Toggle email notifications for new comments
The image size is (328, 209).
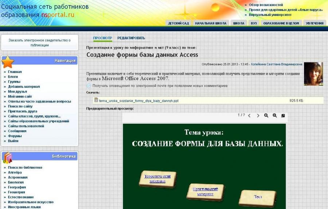[x=89, y=86]
